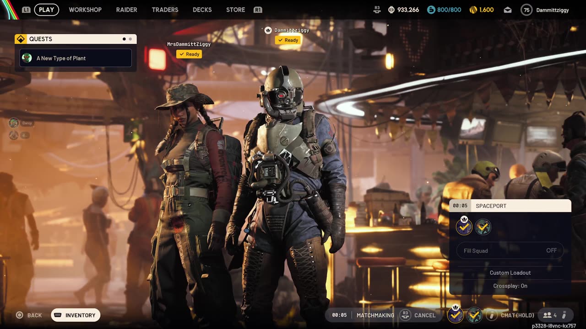This screenshot has height=329, width=586.
Task: Toggle MrsDammittZiggy's Ready badge
Action: tap(189, 54)
